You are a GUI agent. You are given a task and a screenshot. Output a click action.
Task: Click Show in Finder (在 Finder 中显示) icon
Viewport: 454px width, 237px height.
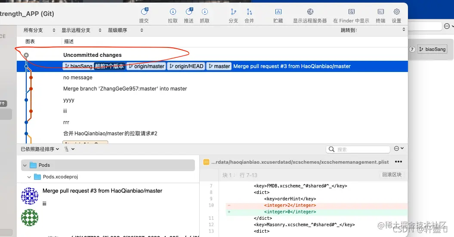point(352,12)
